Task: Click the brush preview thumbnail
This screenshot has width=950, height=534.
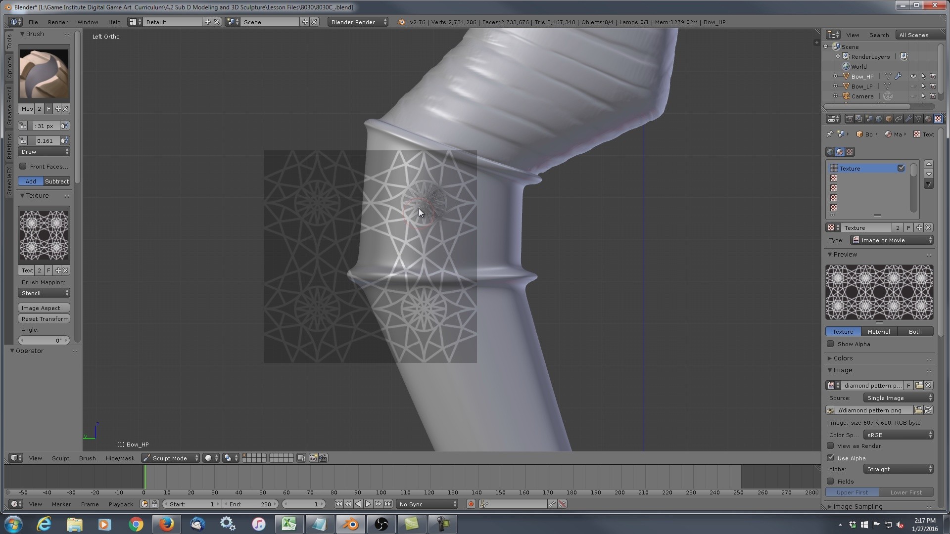Action: 44,74
